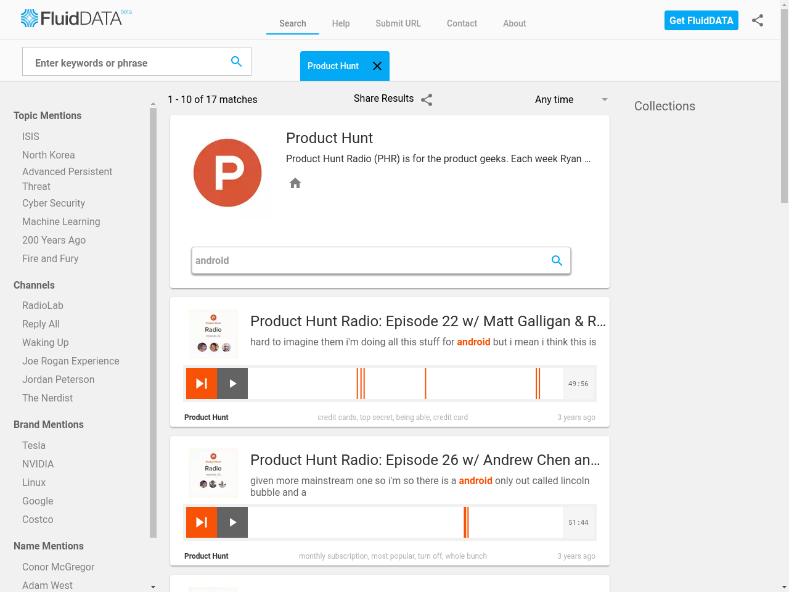The width and height of the screenshot is (789, 592).
Task: Select Google brand mention
Action: tap(38, 501)
